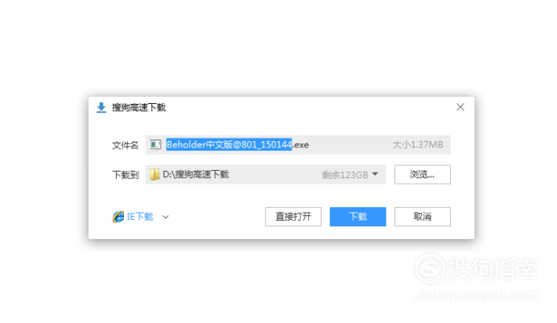Click the 大小1.37MB size text
Image resolution: width=557 pixels, height=323 pixels.
tap(418, 145)
